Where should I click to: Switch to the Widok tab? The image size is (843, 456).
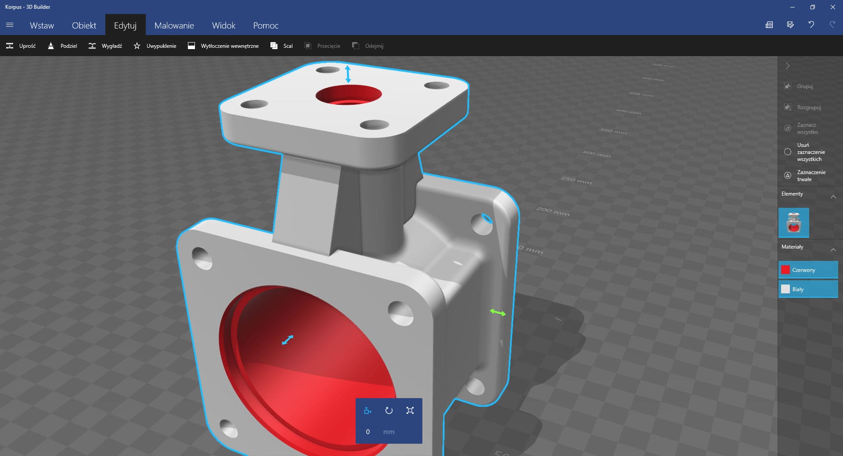coord(223,25)
